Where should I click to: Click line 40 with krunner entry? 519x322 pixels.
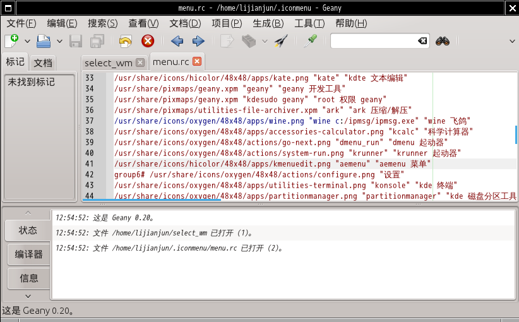(x=288, y=153)
